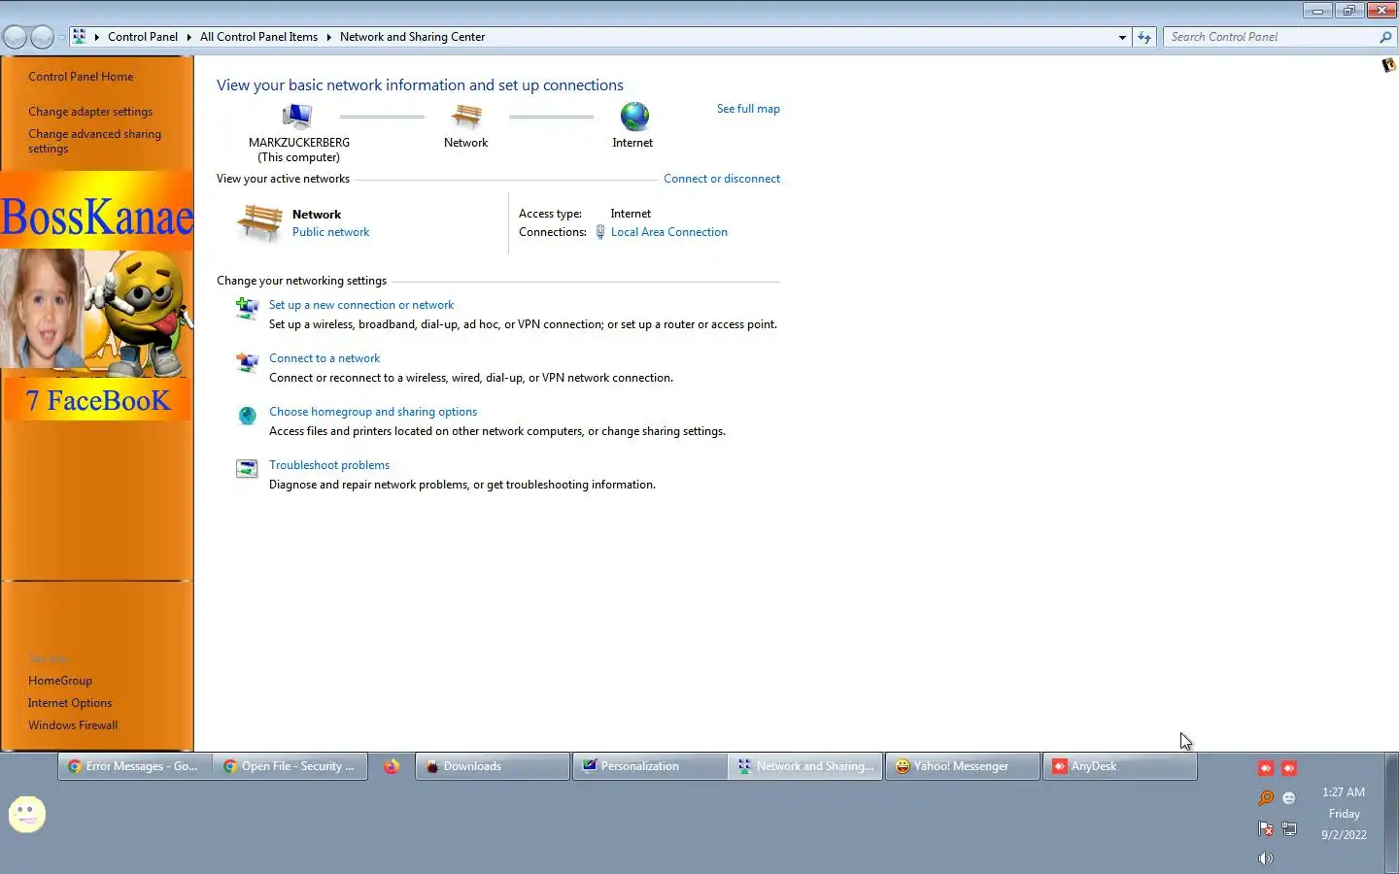Open HomeGroup in the sidebar
1399x874 pixels.
click(x=60, y=681)
